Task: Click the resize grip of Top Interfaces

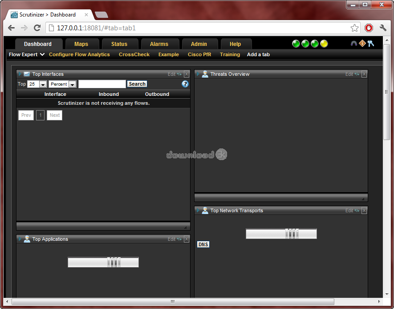Action: 186,227
